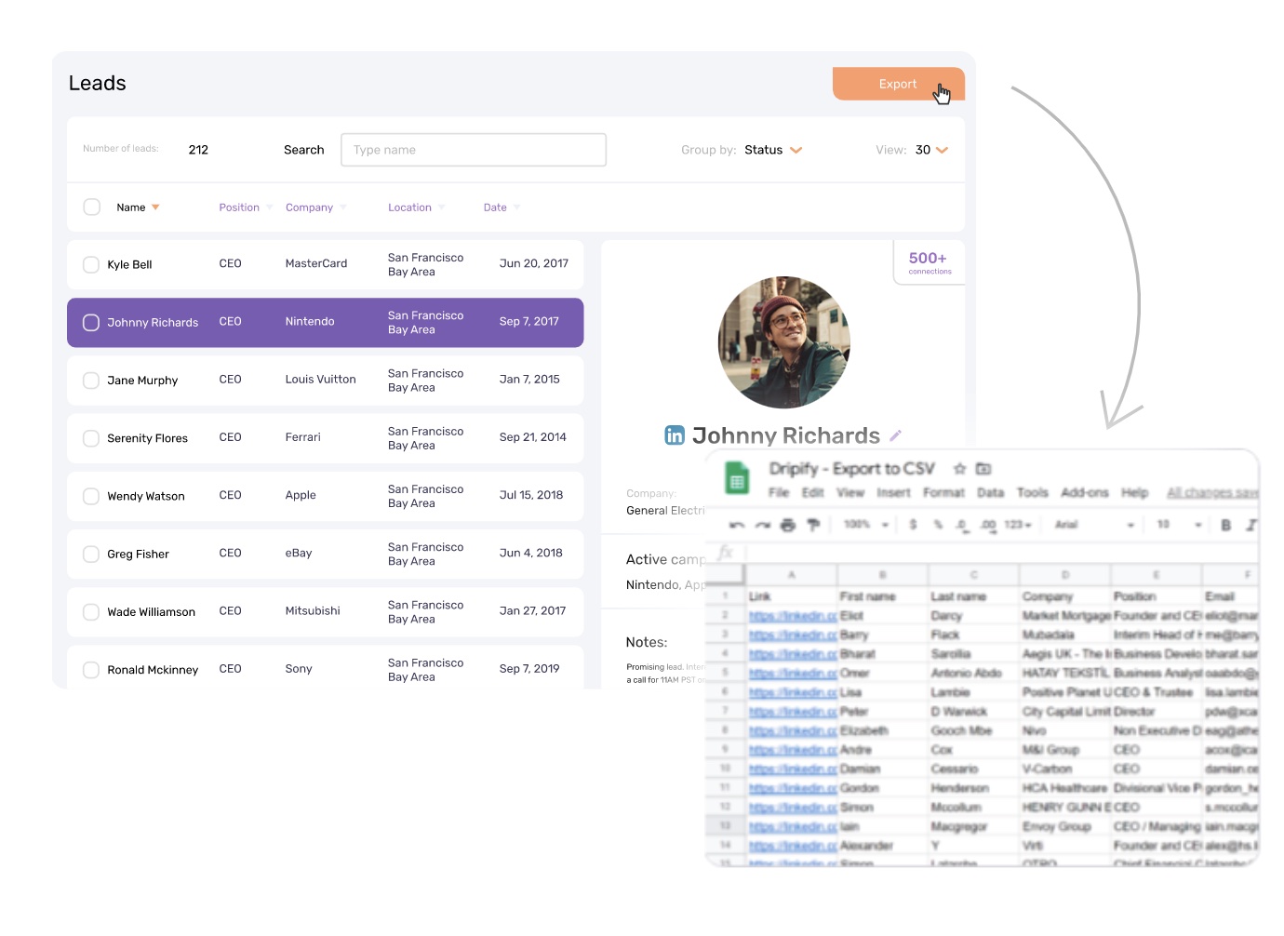This screenshot has height=936, width=1284.
Task: Open the font size 10 dropdown
Action: (1179, 525)
